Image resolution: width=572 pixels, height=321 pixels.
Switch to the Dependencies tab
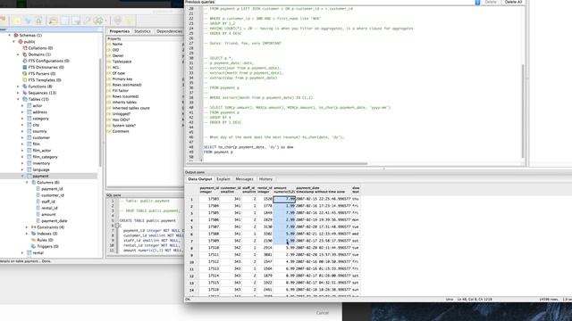coord(169,31)
